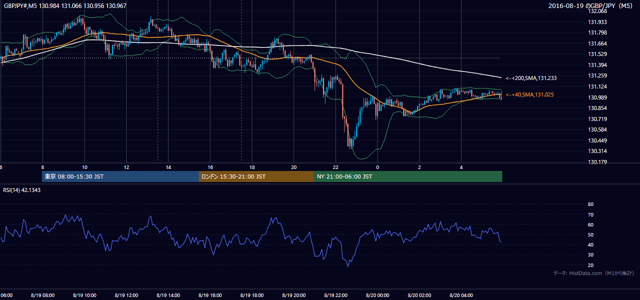Click hour label 0 under price chart
This screenshot has height=300, width=640.
378,167
